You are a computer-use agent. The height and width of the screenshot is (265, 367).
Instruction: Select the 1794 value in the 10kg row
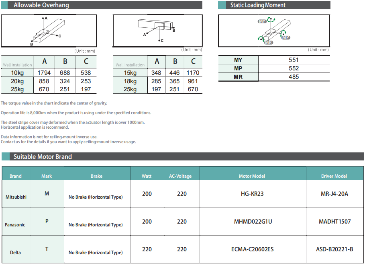click(44, 73)
